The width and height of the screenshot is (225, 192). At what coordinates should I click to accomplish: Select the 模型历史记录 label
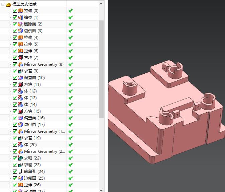(24, 4)
